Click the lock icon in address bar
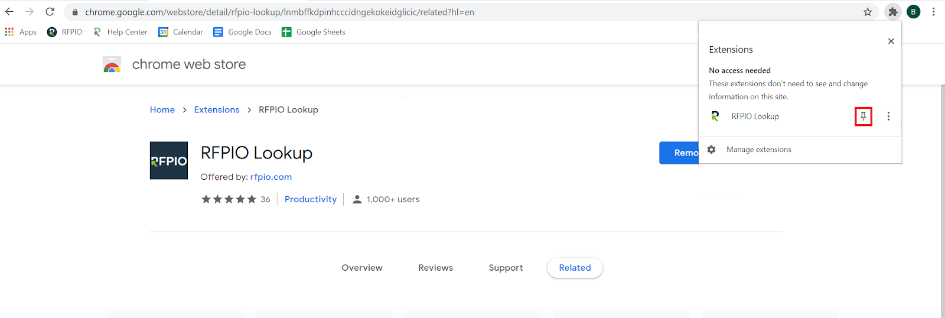The height and width of the screenshot is (318, 945). point(75,12)
